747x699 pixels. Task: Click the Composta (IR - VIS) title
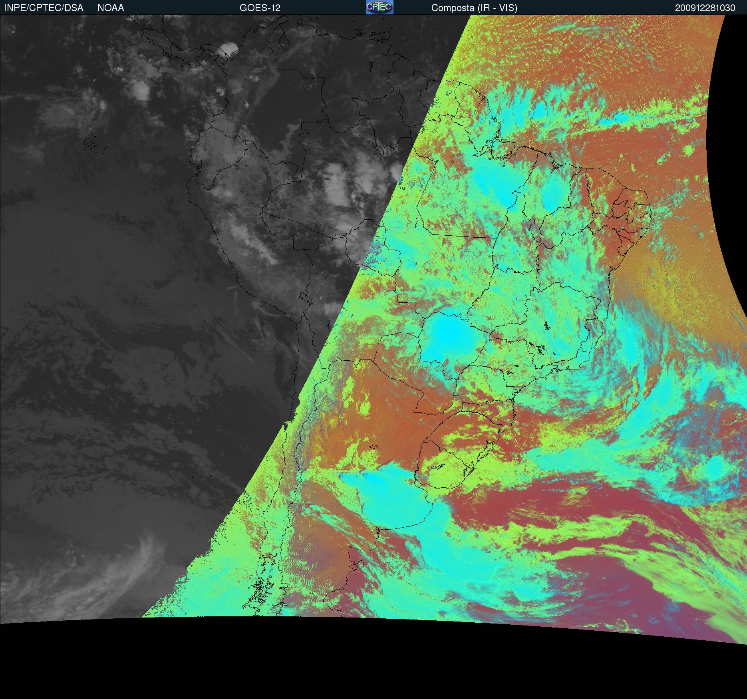(x=474, y=8)
